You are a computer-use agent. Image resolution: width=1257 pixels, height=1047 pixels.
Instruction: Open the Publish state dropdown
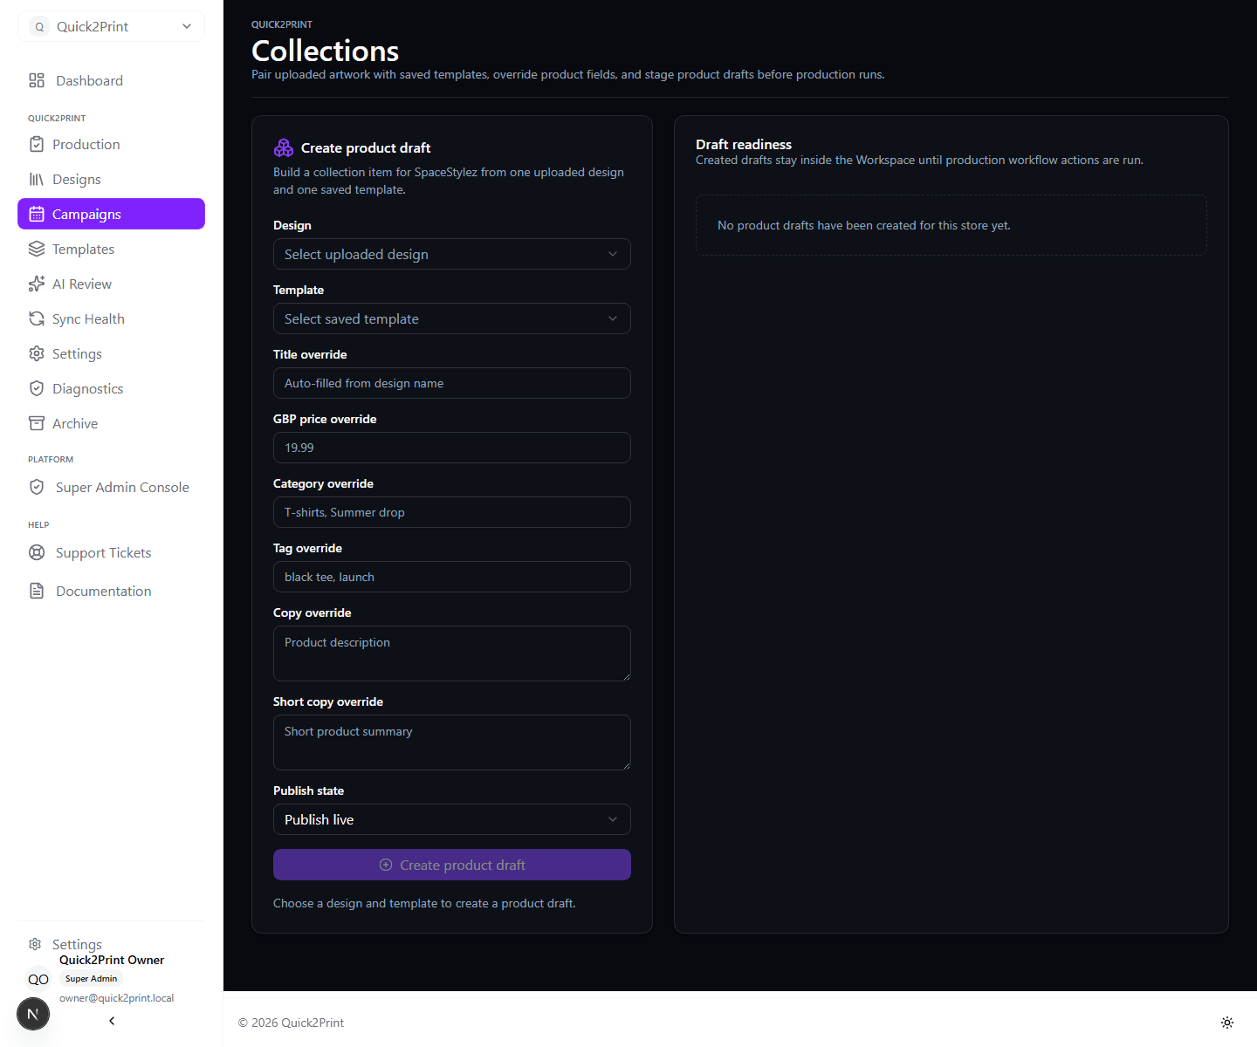coord(451,819)
